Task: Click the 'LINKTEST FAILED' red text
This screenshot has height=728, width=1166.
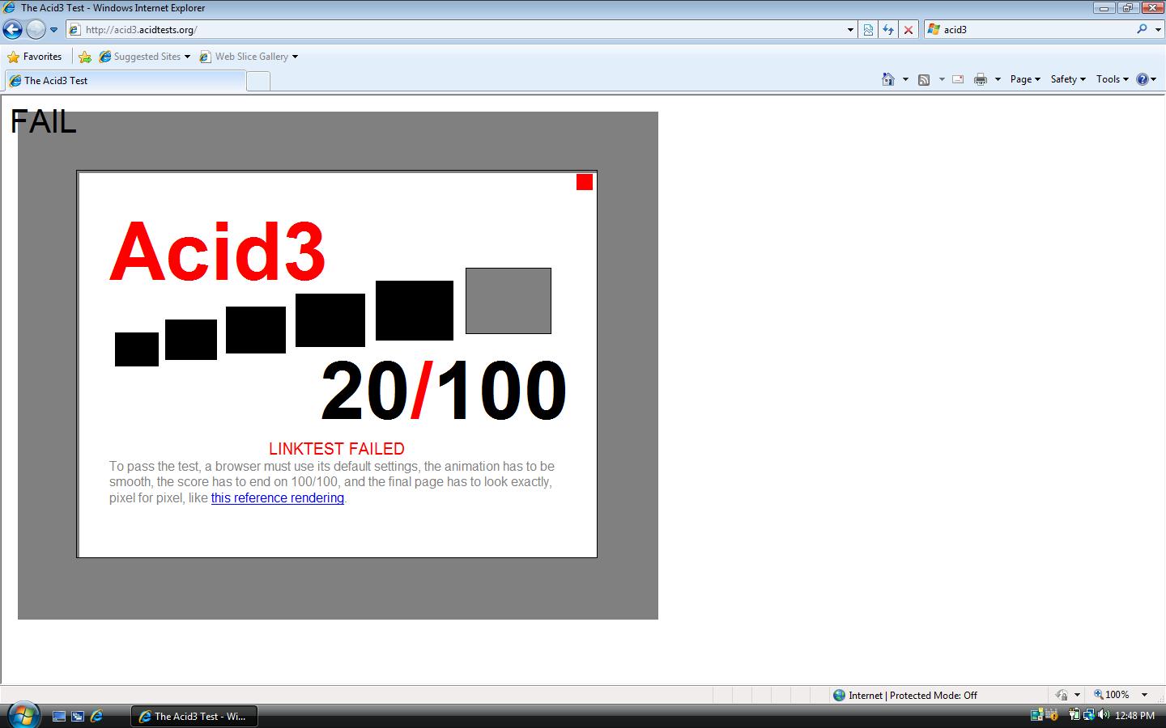Action: pos(337,449)
